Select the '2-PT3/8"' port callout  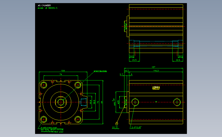[x=136, y=127]
